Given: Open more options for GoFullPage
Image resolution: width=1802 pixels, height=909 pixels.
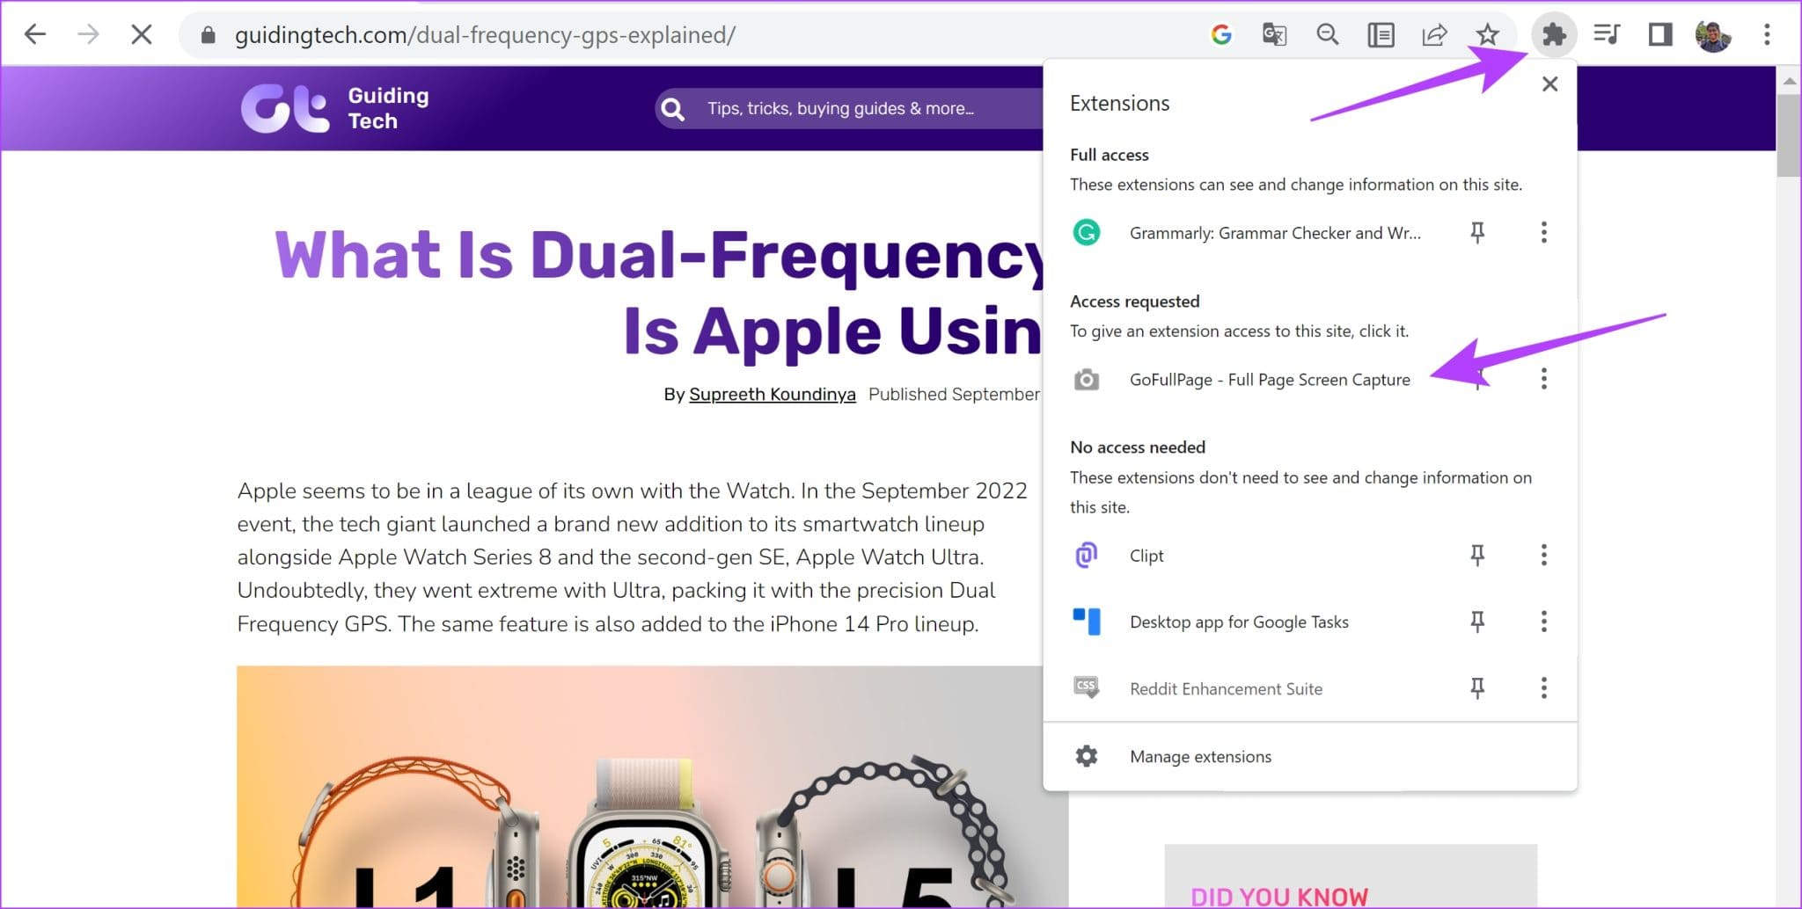Looking at the screenshot, I should click(1543, 379).
